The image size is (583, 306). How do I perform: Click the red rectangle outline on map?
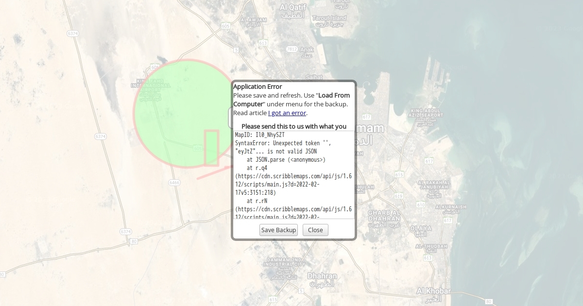tap(211, 148)
